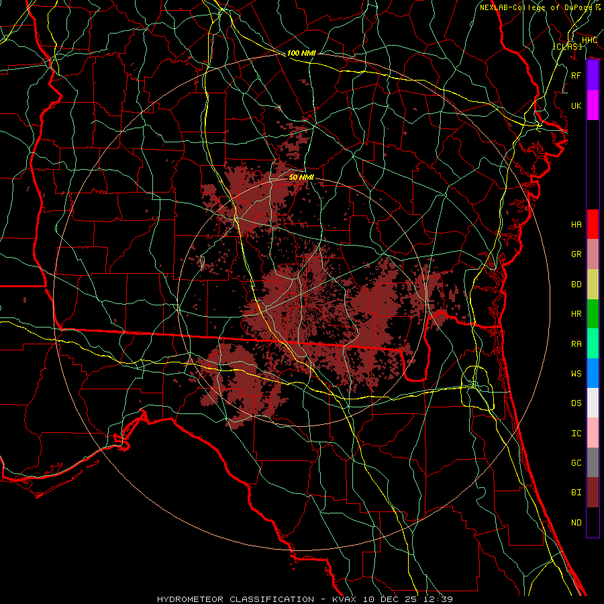
Task: Click the 'IC' legend label
Action: click(576, 434)
